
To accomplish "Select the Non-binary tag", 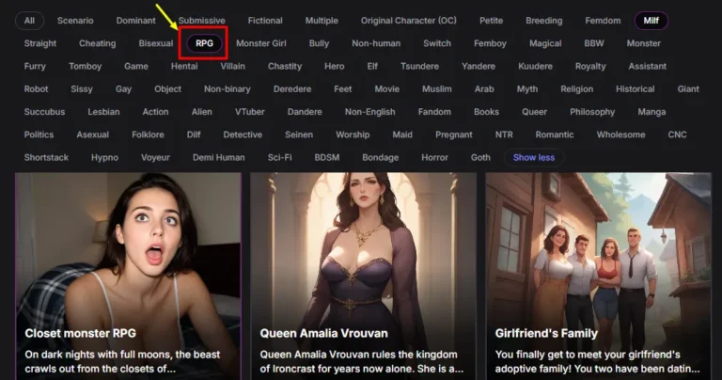I will click(x=227, y=89).
